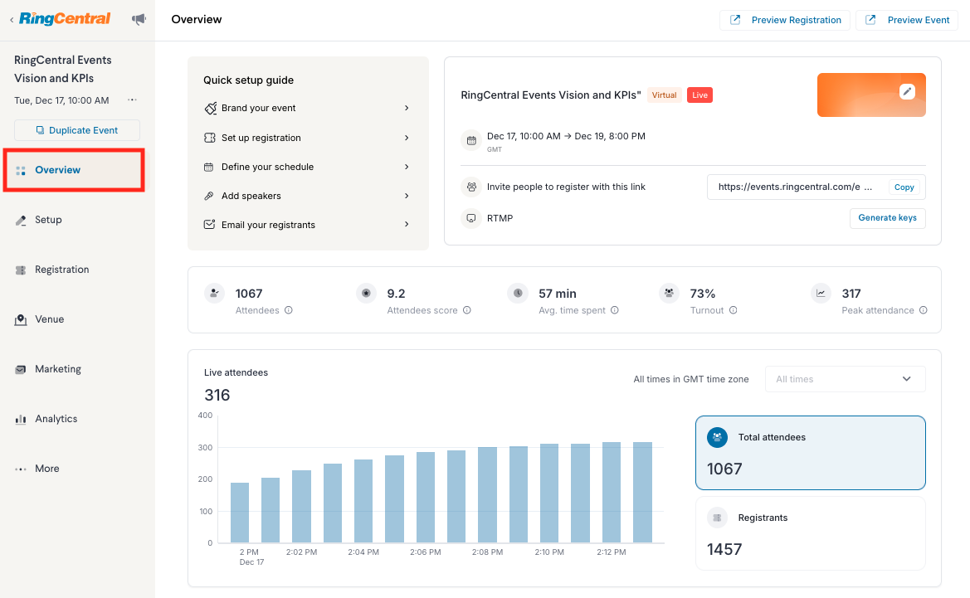The height and width of the screenshot is (598, 970).
Task: Click the Peak attendance chart icon
Action: [821, 293]
